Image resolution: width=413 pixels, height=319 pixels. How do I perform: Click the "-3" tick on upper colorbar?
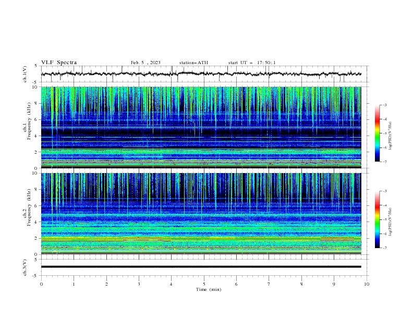click(x=384, y=105)
